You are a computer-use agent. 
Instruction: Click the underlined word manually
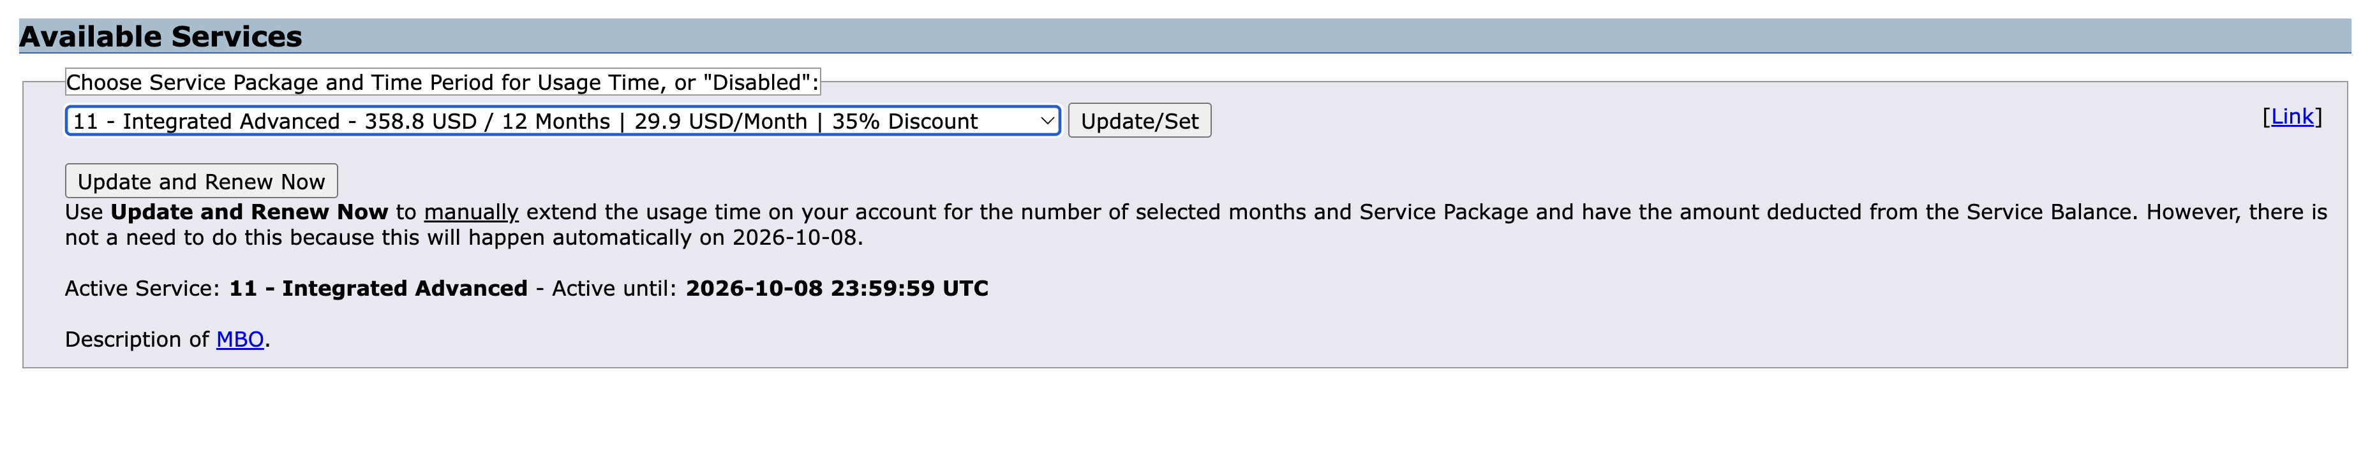471,212
